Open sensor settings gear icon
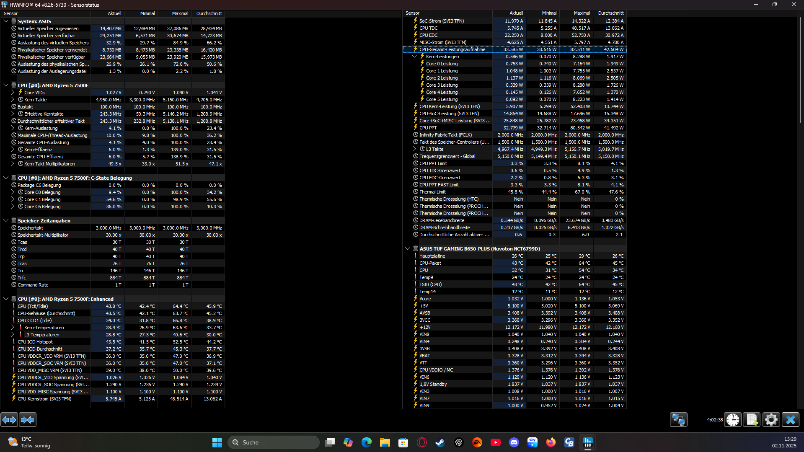This screenshot has height=452, width=804. [771, 419]
